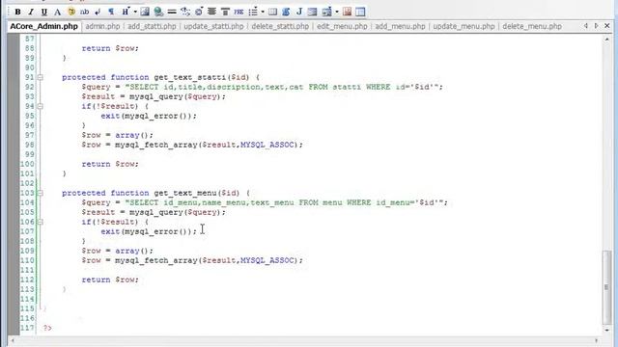Viewport: 618px width, 347px height.
Task: Click the closing '?>' tag on line 117
Action: 47,328
